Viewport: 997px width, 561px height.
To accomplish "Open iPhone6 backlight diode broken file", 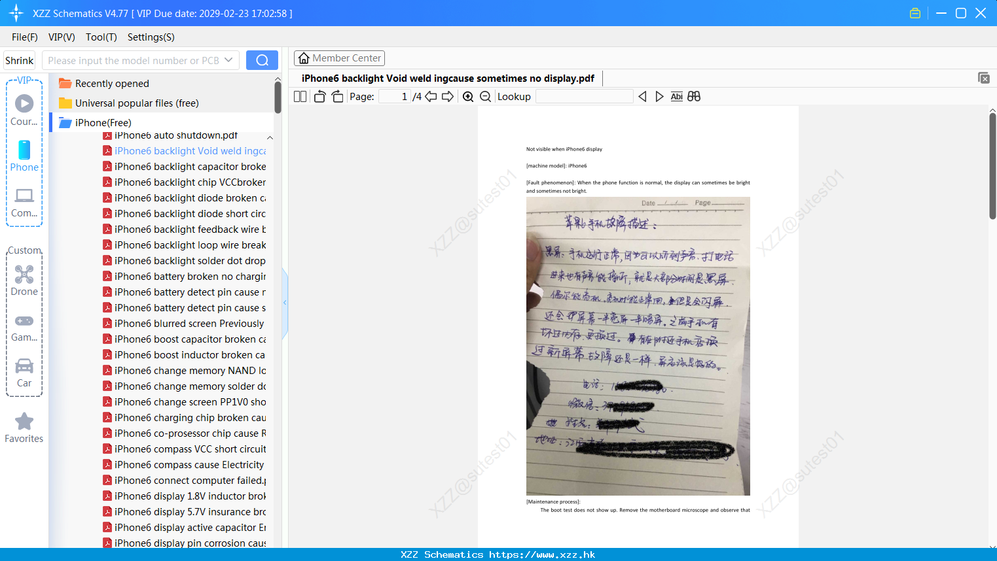I will [185, 198].
